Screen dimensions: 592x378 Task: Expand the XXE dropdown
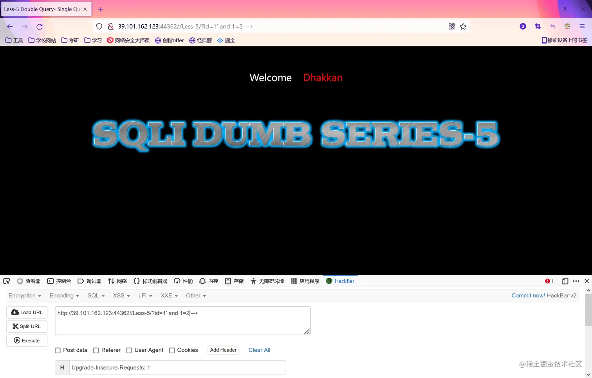(169, 296)
